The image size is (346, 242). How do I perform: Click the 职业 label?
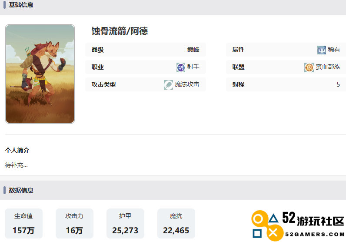pos(97,67)
